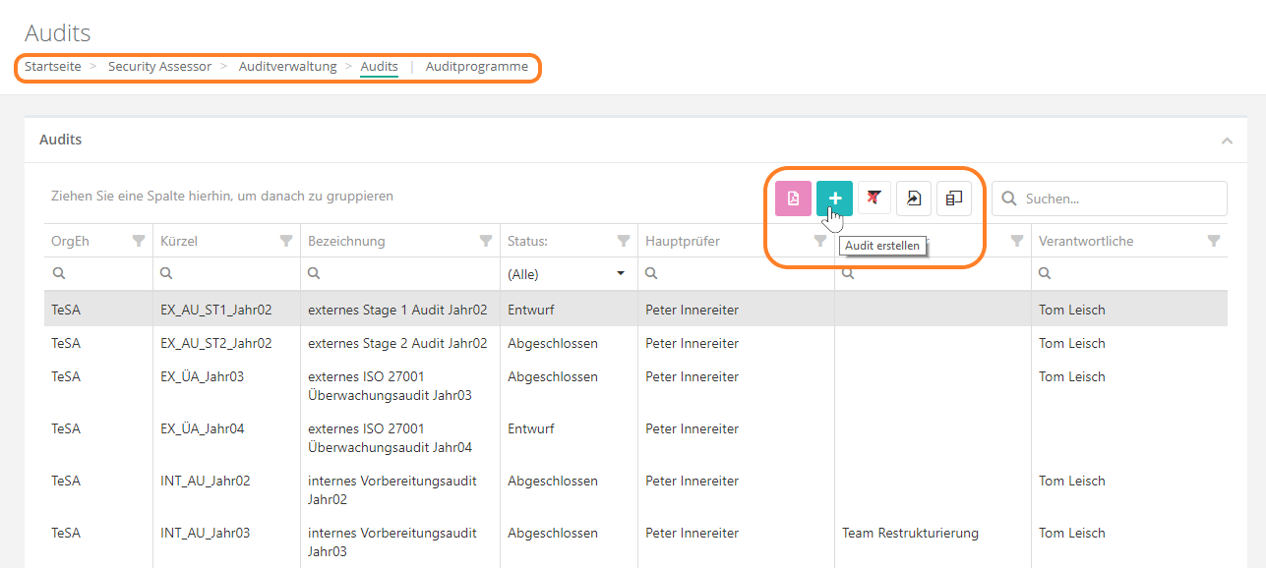Open the column chooser icon
The image size is (1266, 568).
point(953,199)
